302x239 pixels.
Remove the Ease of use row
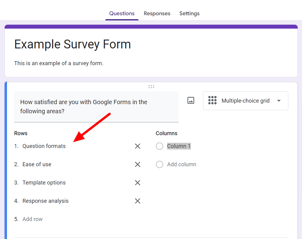pyautogui.click(x=138, y=164)
